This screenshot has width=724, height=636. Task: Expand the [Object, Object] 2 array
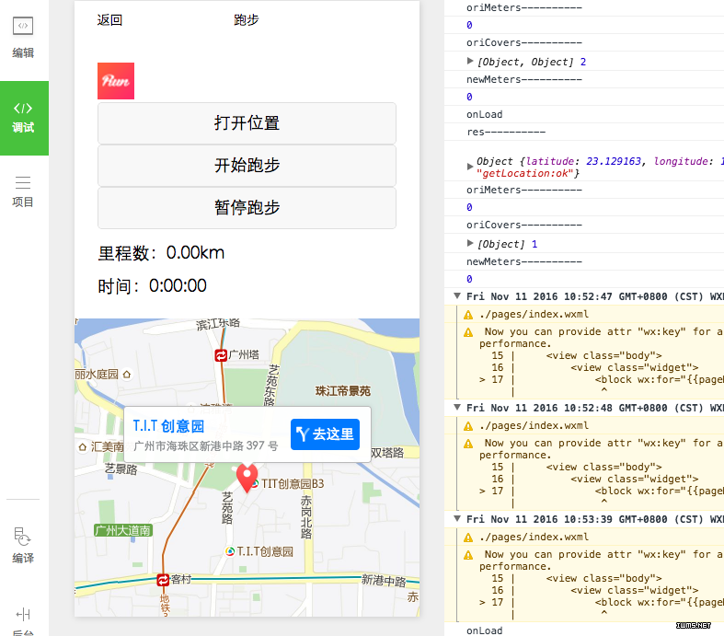[x=470, y=61]
